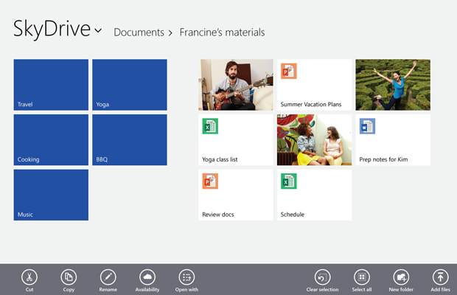
Task: Click PowerPoint icon on Summer Vacation Plans
Action: tap(288, 71)
